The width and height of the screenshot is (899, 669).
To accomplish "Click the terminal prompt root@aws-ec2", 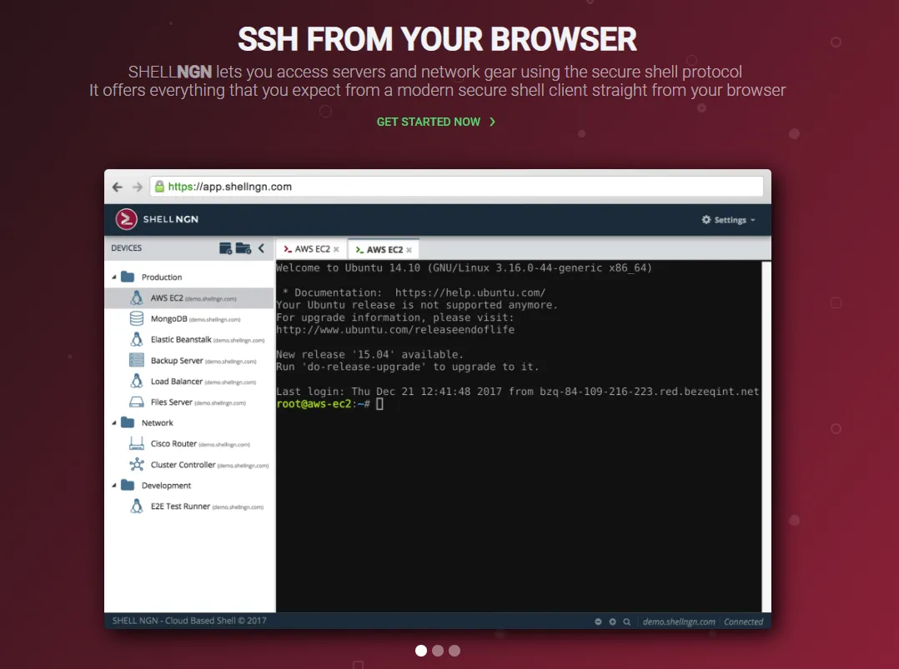I will click(314, 404).
